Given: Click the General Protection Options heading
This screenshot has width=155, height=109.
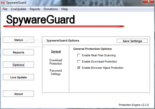Looking at the screenshot, I should (92, 49).
